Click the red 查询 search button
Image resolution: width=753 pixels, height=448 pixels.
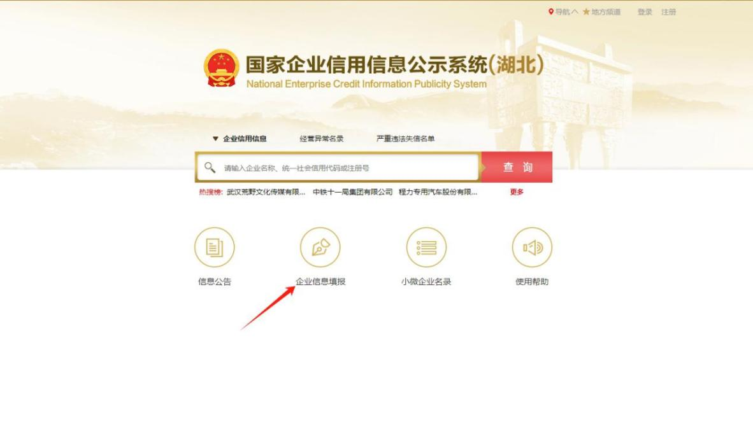coord(517,167)
